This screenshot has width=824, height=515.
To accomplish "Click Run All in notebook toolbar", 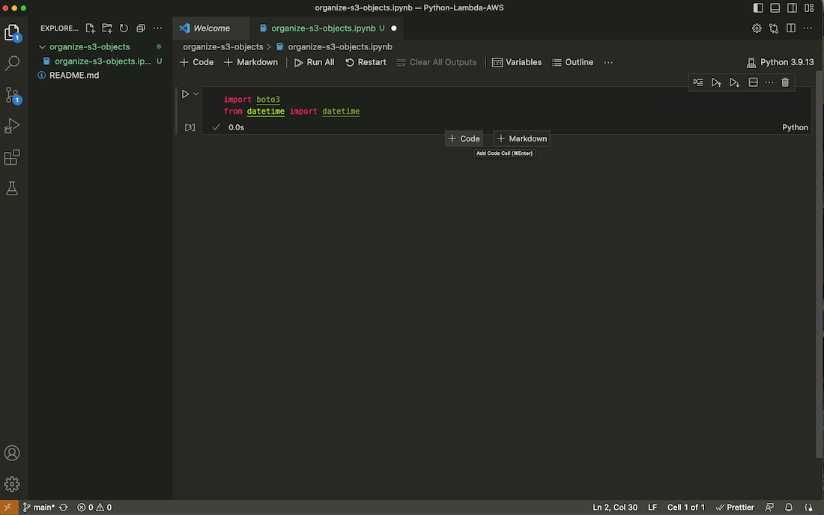I will point(314,62).
